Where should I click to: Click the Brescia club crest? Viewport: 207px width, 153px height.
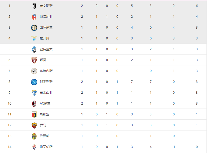[34, 93]
